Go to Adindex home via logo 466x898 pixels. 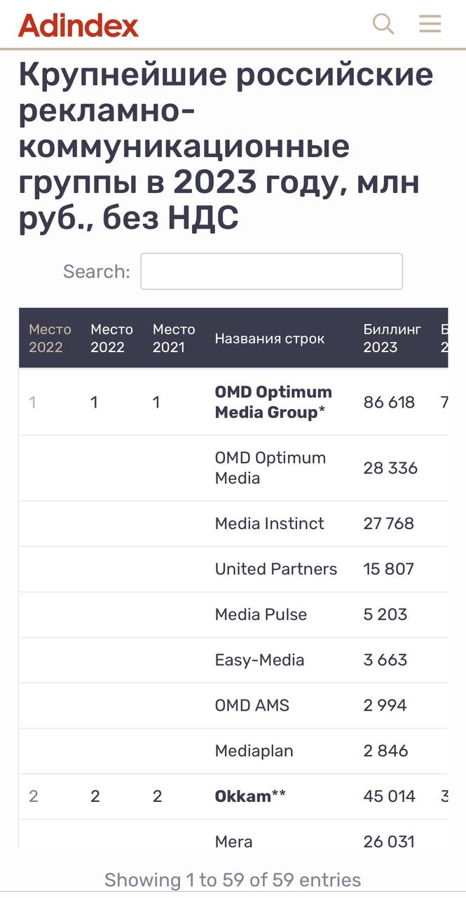[x=78, y=25]
